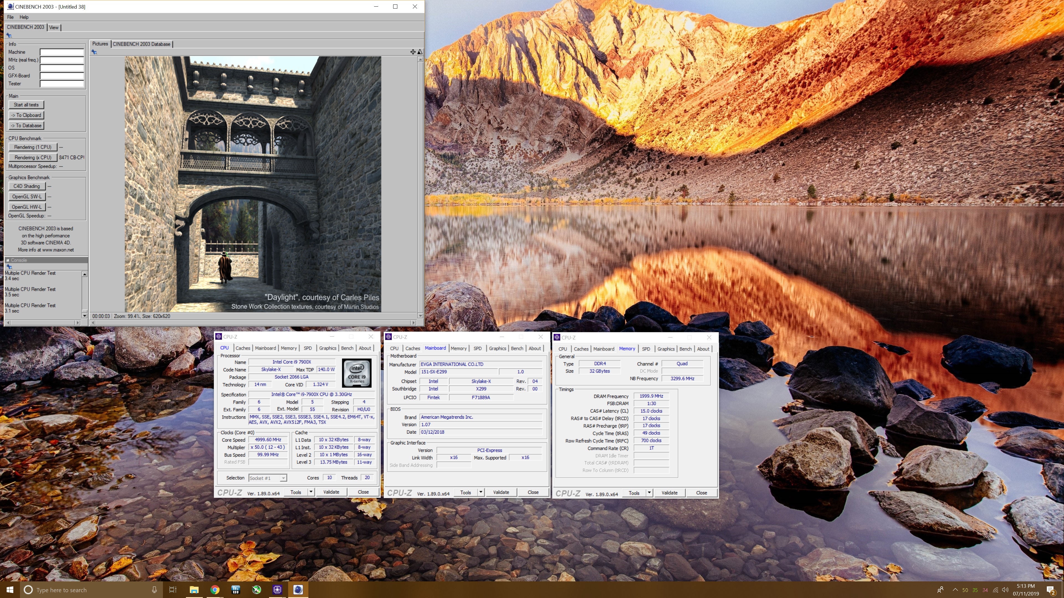The width and height of the screenshot is (1064, 598).
Task: Switch to the CINEBENCH 2003 Database tab
Action: pos(141,44)
